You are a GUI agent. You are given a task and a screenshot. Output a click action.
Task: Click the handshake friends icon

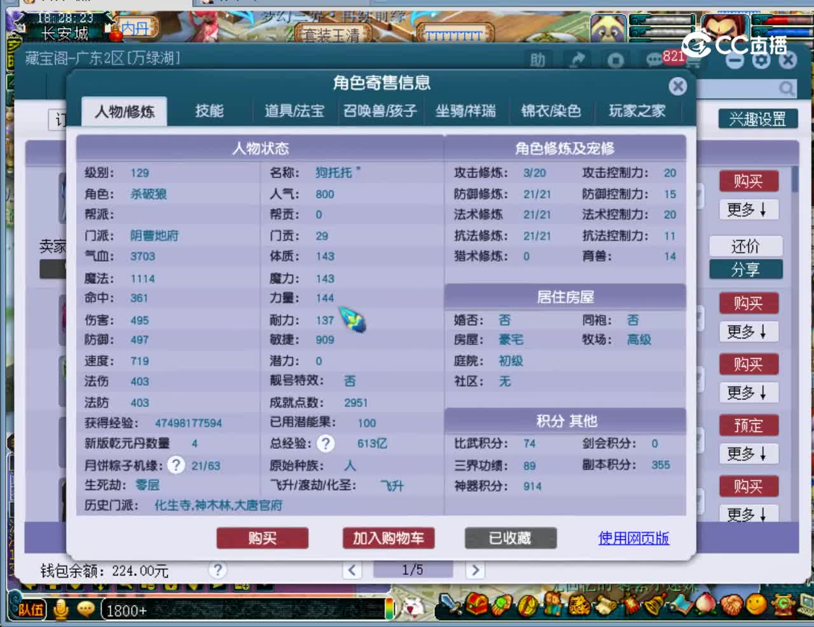point(731,604)
